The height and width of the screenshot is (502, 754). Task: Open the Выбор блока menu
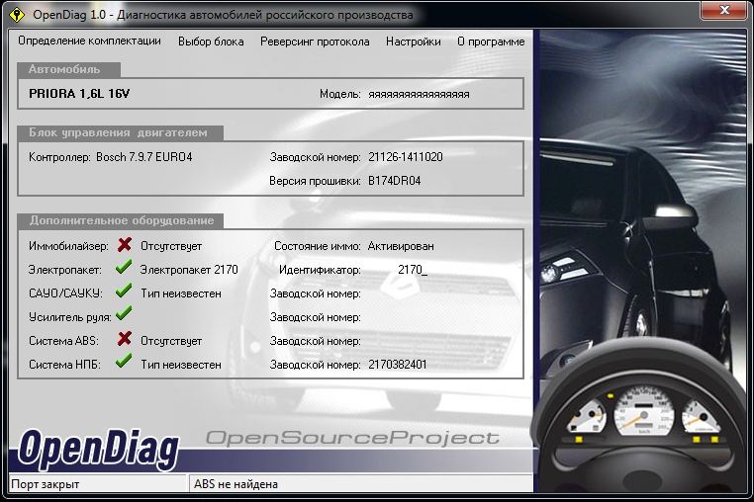[211, 42]
